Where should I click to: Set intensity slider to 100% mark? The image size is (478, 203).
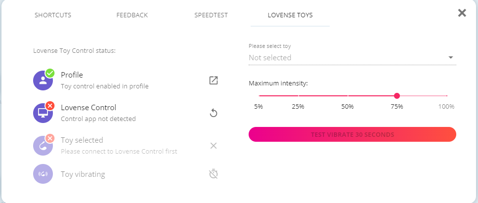[x=447, y=96]
